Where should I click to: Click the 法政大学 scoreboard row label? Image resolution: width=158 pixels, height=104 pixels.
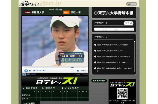[x=25, y=99]
